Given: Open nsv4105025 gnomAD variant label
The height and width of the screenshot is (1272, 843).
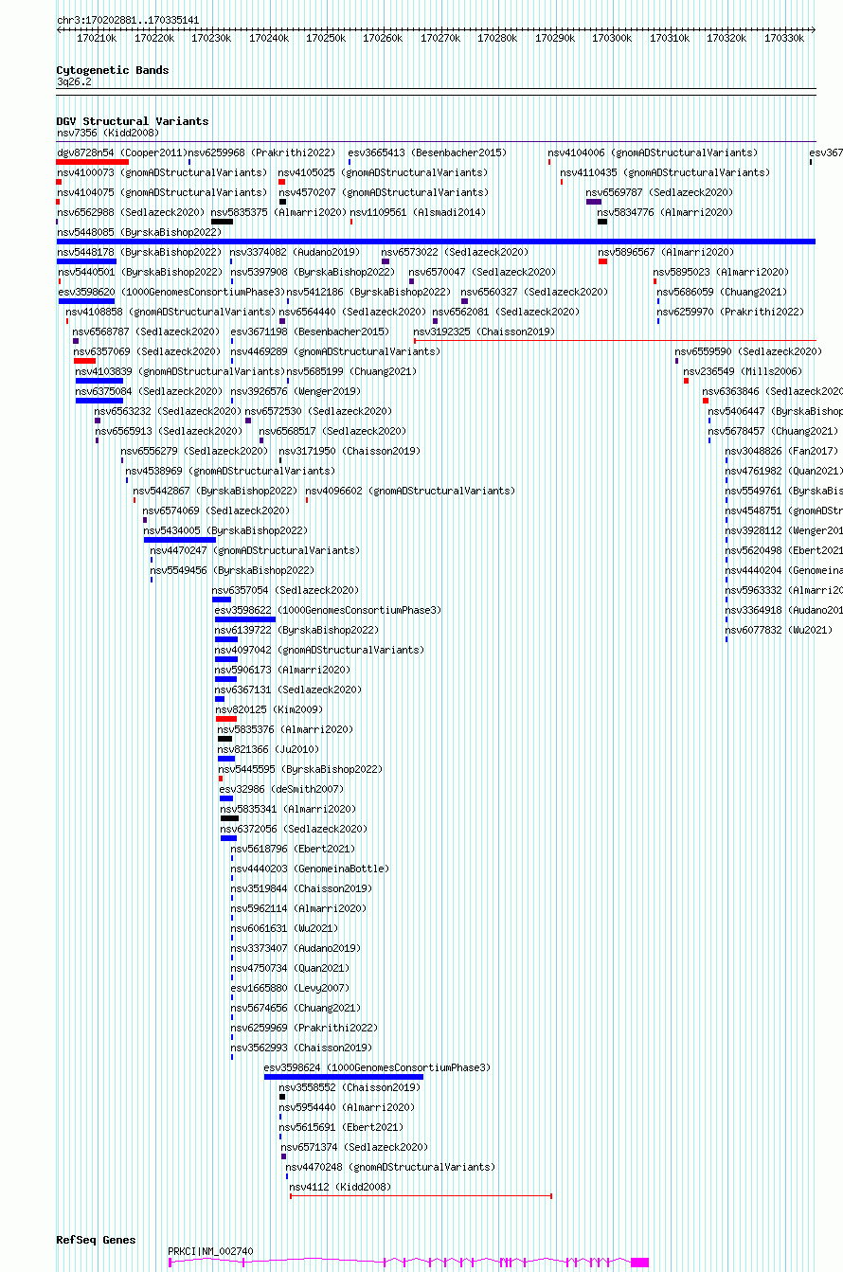Looking at the screenshot, I should 383,172.
